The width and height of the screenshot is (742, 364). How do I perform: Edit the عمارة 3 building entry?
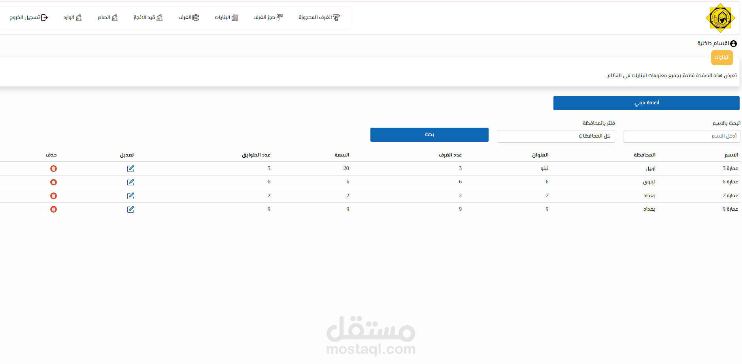(x=130, y=169)
